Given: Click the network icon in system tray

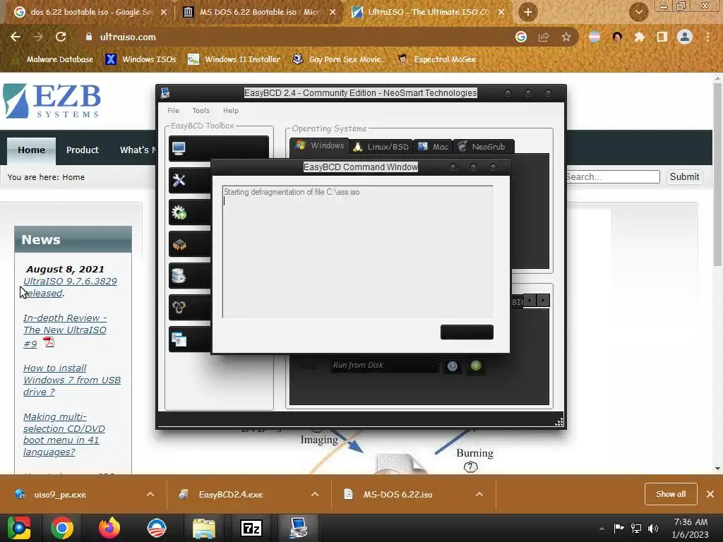Looking at the screenshot, I should click(x=636, y=528).
